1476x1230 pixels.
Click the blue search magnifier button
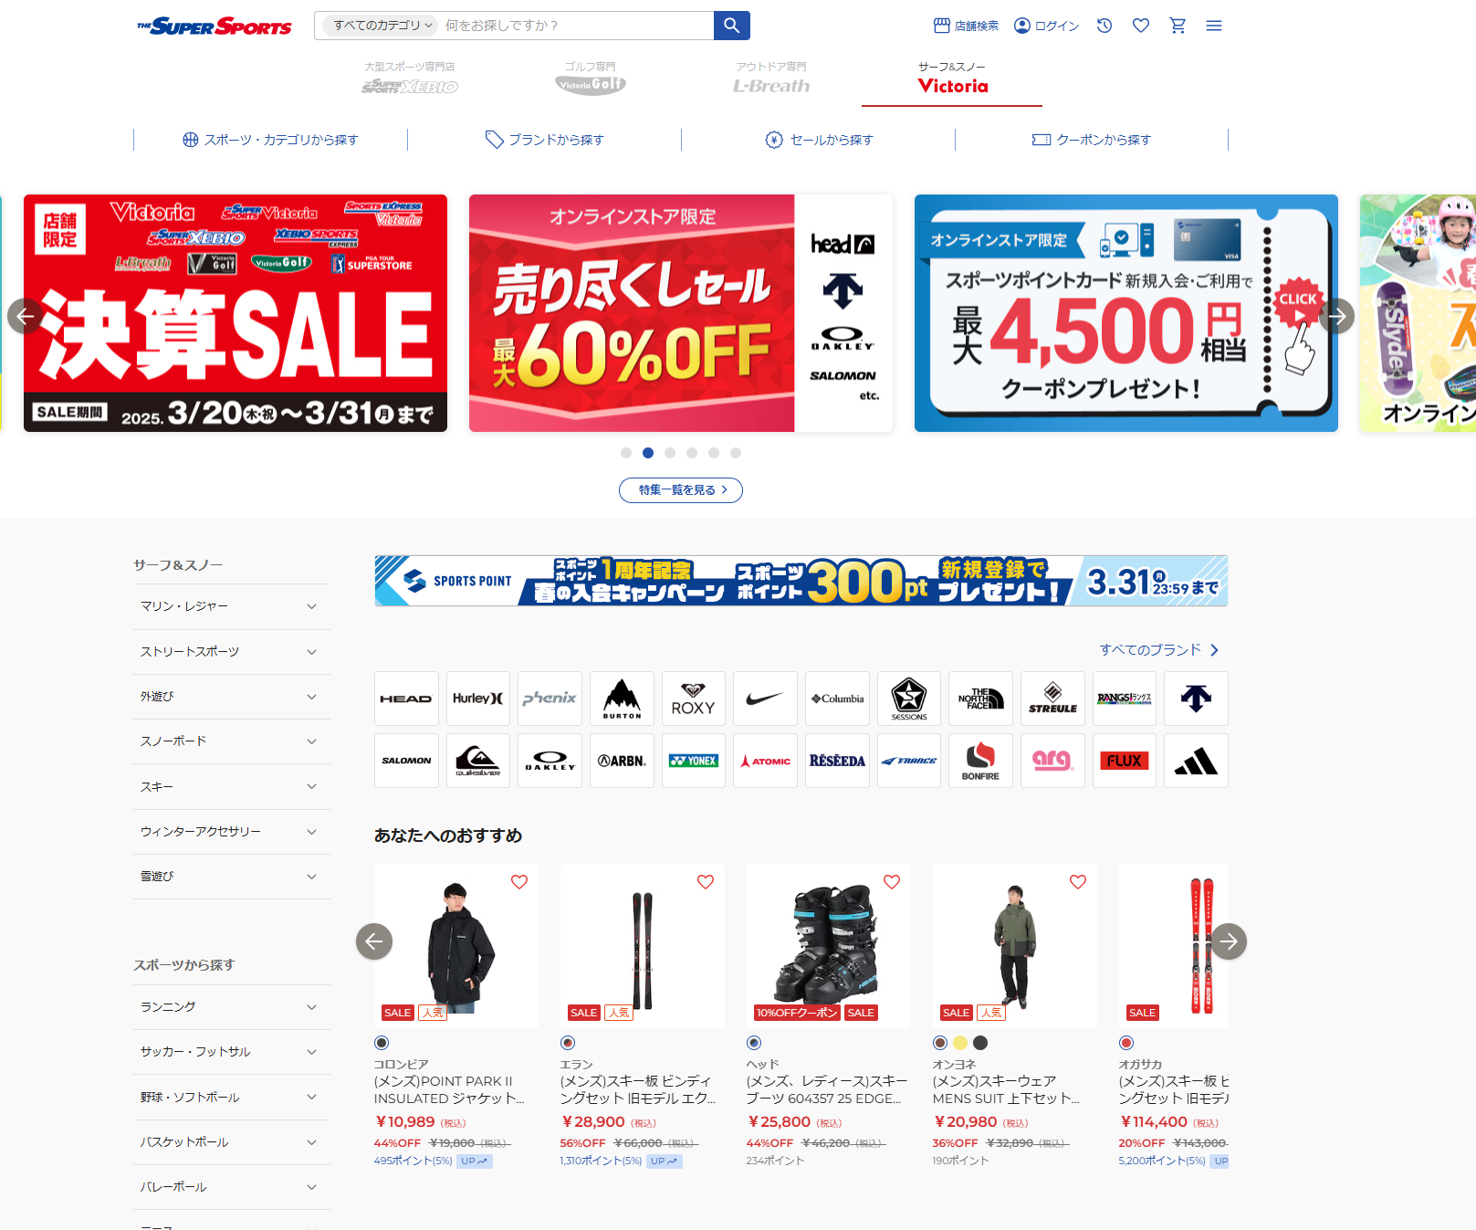point(731,26)
